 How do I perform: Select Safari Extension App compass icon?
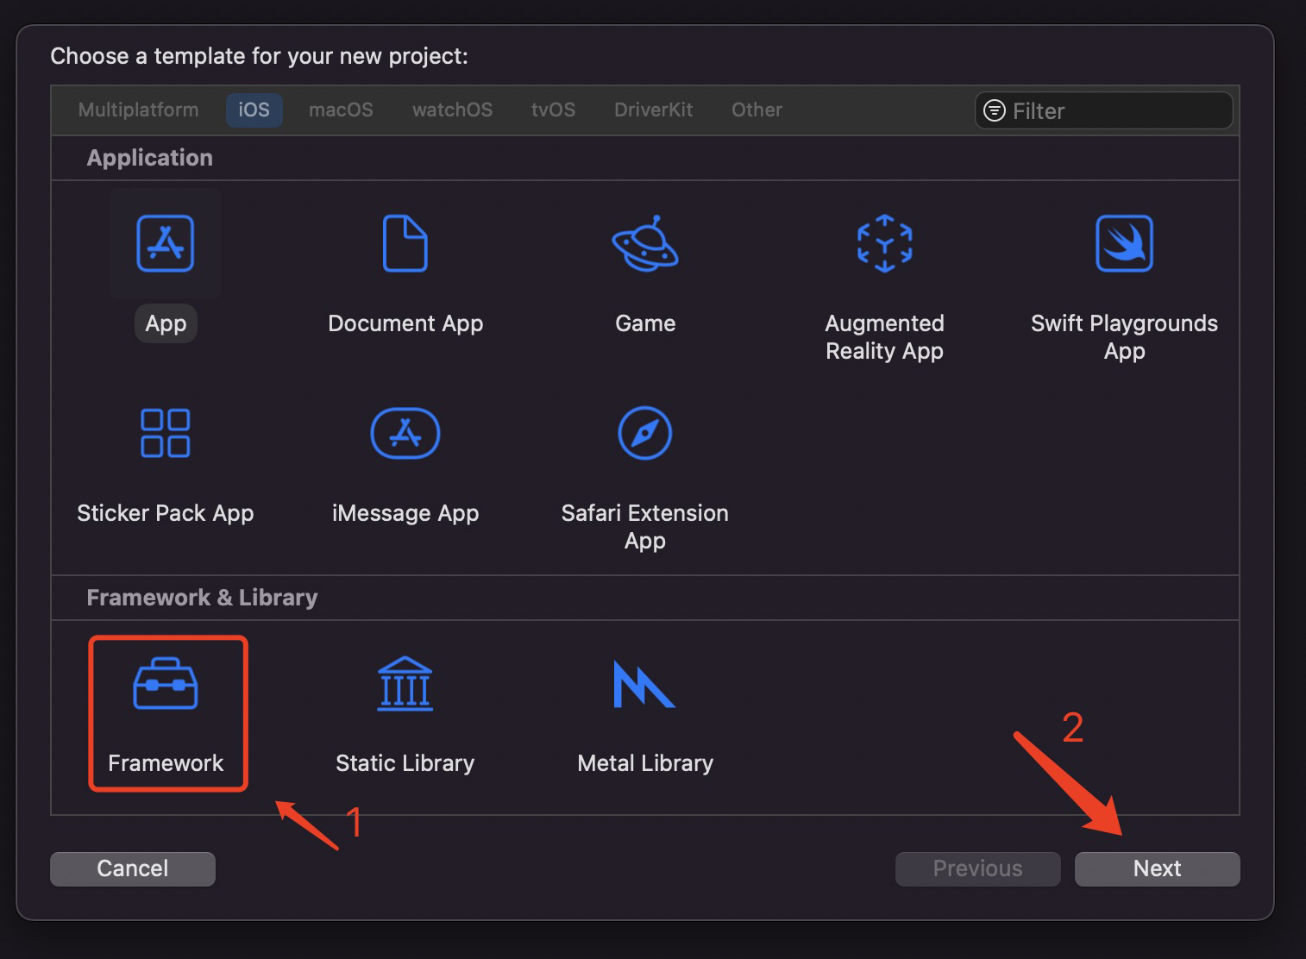point(645,433)
